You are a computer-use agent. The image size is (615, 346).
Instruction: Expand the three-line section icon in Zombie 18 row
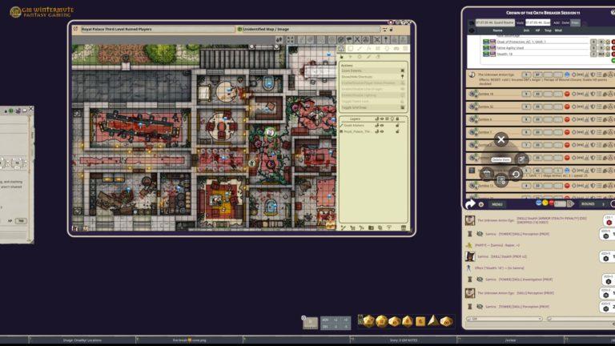coord(599,95)
